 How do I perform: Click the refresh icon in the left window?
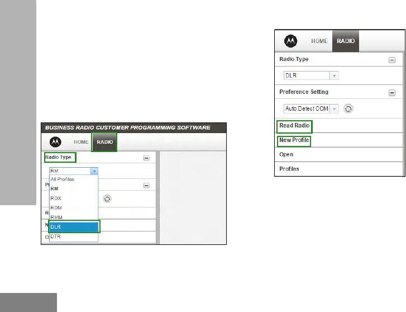click(107, 199)
